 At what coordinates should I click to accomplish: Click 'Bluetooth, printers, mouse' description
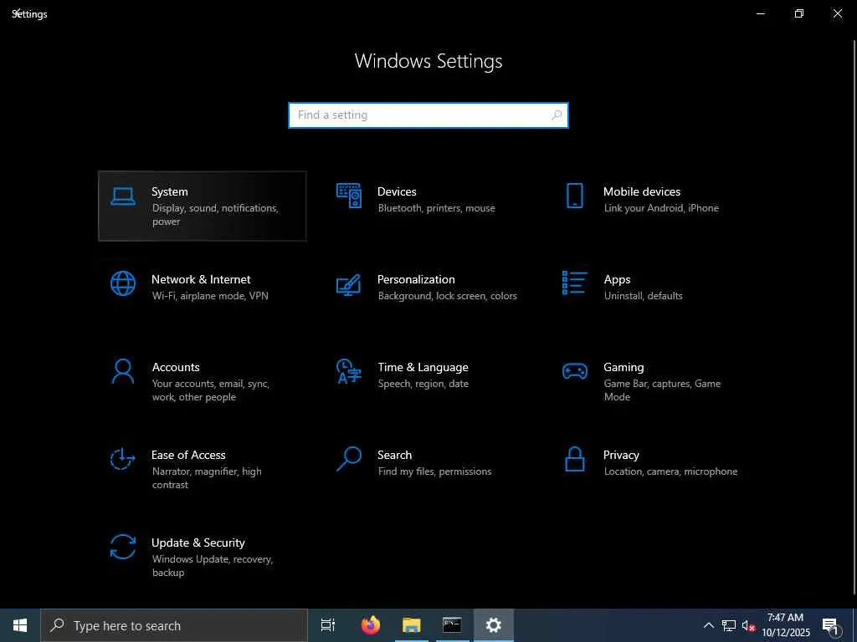(x=436, y=208)
